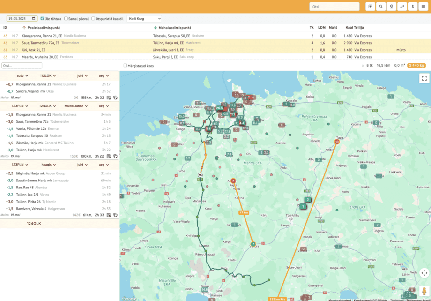Image resolution: width=431 pixels, height=301 pixels.
Task: Click route sheet icon on 155km trip
Action: click(x=109, y=98)
